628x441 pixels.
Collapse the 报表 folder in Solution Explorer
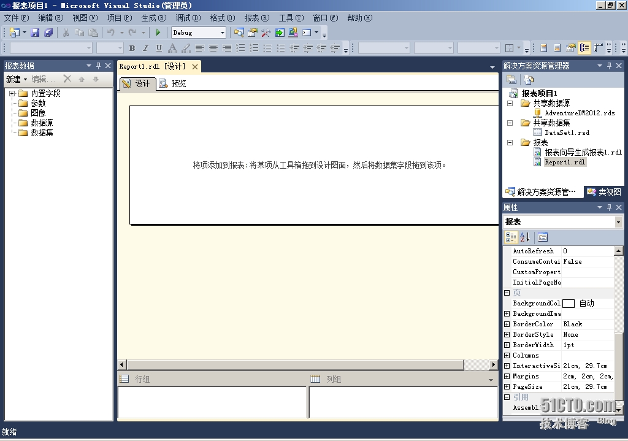pos(510,142)
